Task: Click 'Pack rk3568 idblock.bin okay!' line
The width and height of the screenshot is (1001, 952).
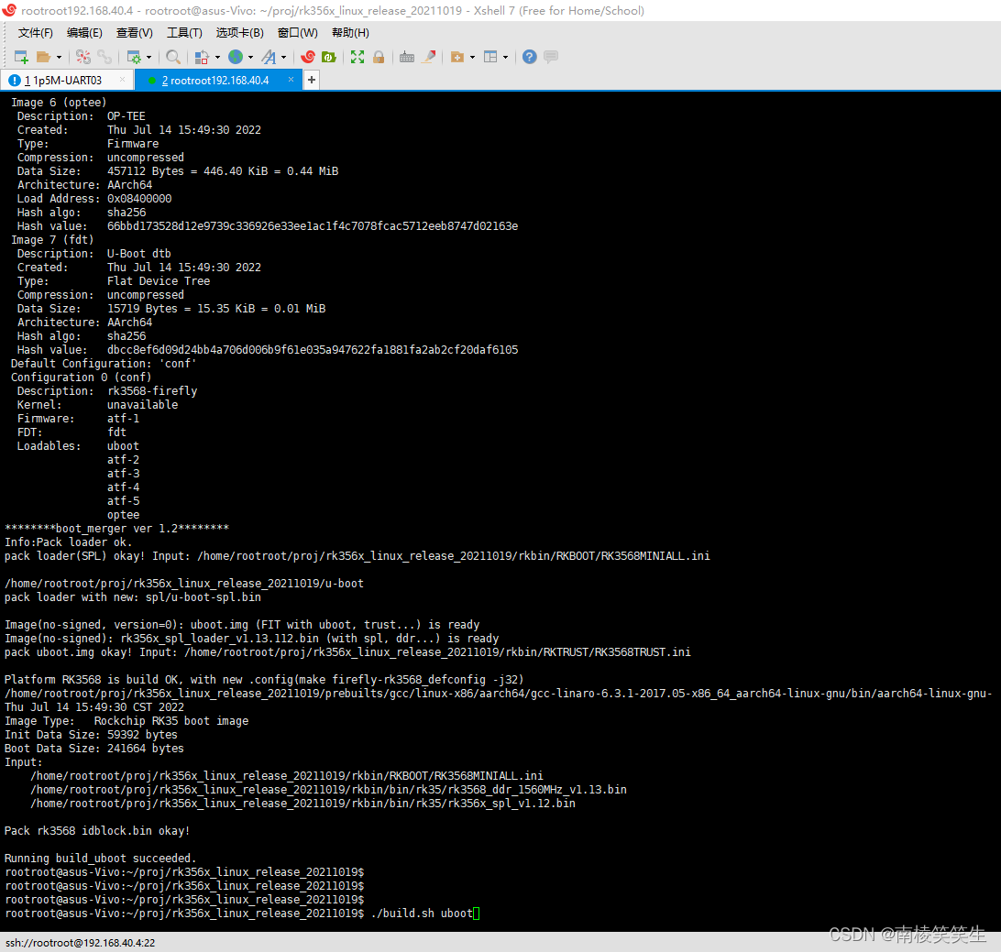Action: tap(97, 831)
